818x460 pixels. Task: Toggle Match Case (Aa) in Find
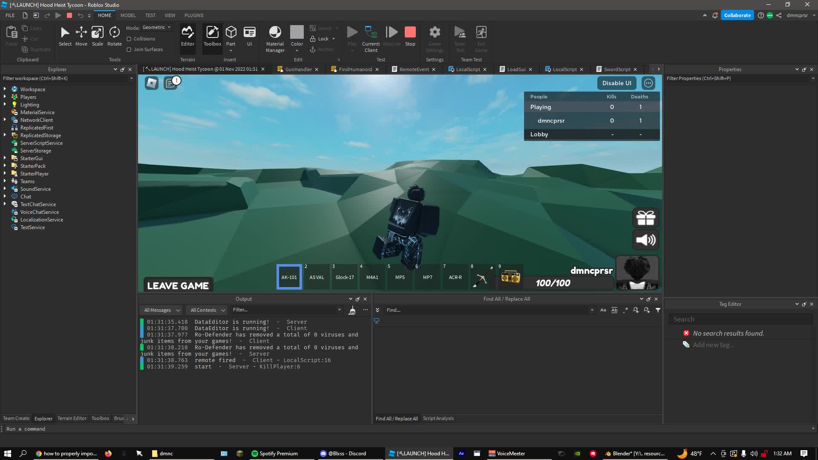(x=603, y=310)
